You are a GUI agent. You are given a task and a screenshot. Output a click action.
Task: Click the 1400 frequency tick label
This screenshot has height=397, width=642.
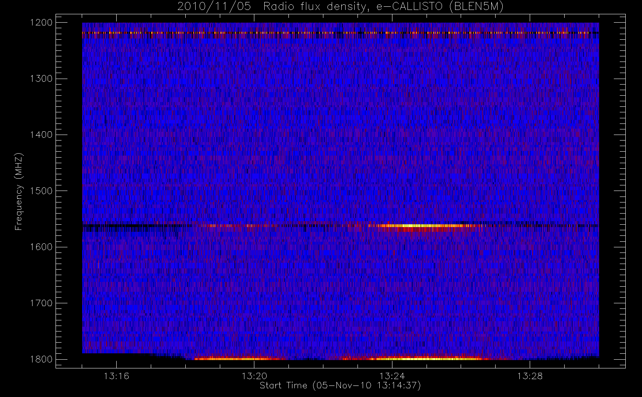41,135
